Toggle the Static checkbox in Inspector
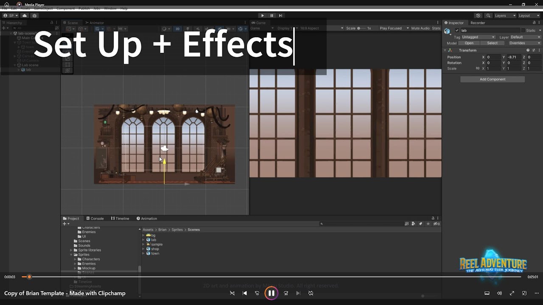 523,30
